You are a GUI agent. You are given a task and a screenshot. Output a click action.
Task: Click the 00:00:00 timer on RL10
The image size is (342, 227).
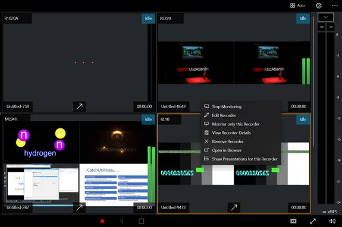coord(299,207)
